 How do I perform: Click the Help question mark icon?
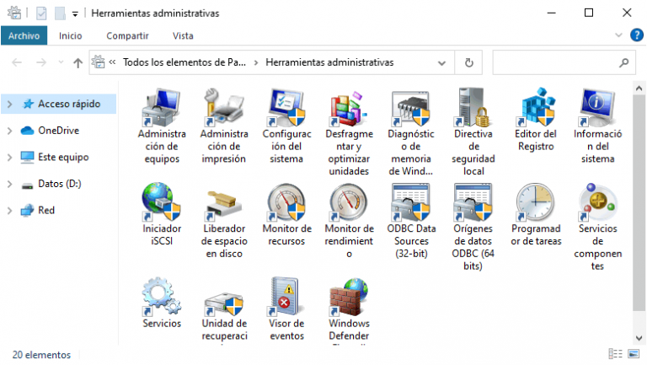636,35
